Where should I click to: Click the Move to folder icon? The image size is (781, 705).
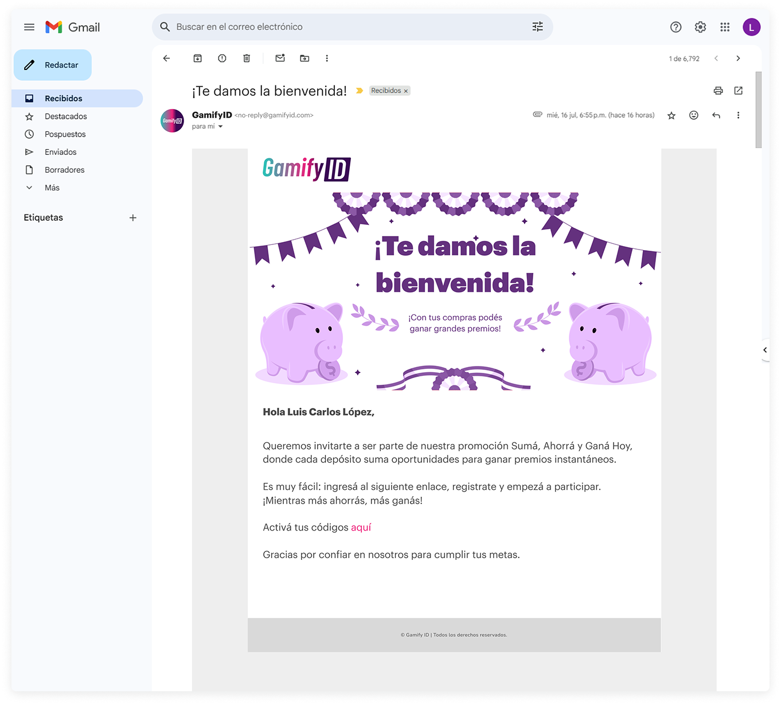point(304,59)
